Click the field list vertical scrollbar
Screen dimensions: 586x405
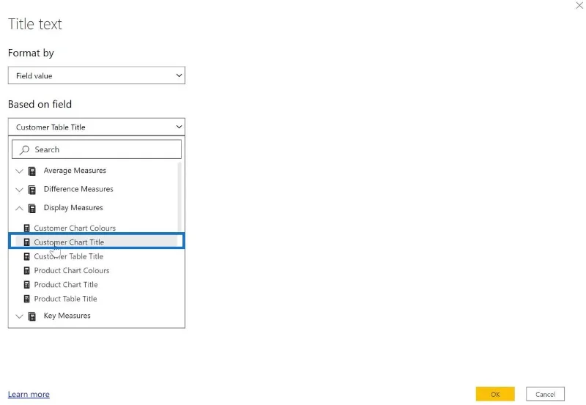pos(179,198)
